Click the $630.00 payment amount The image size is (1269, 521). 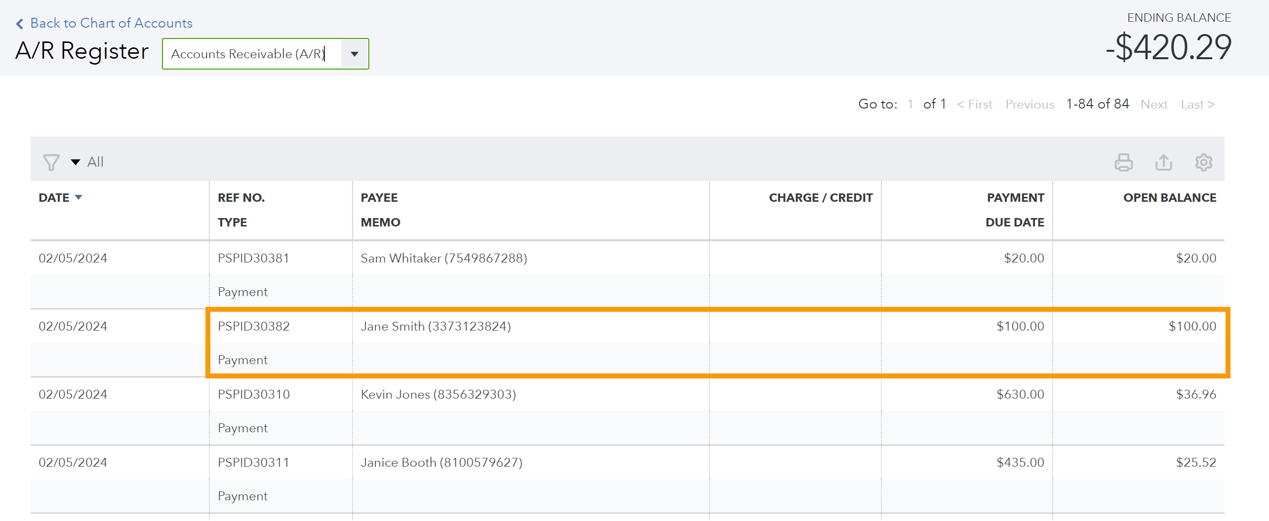1020,394
